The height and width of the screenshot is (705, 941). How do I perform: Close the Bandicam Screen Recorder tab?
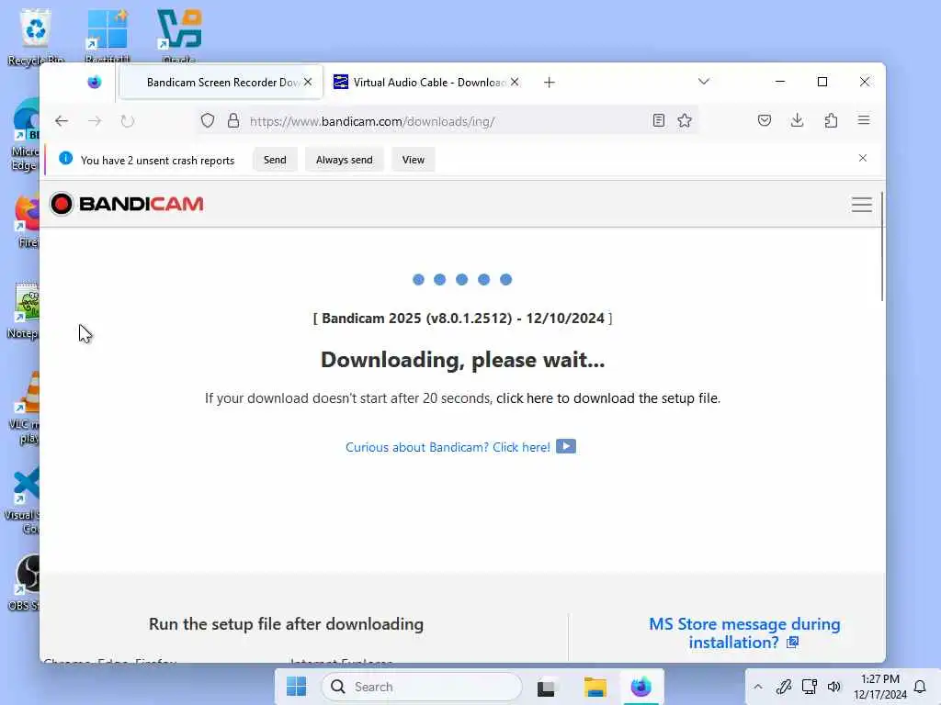coord(308,82)
